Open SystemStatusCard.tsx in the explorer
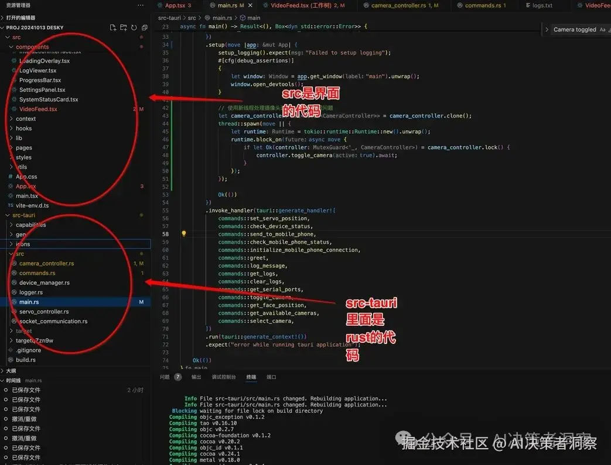This screenshot has height=465, width=611. coord(49,99)
